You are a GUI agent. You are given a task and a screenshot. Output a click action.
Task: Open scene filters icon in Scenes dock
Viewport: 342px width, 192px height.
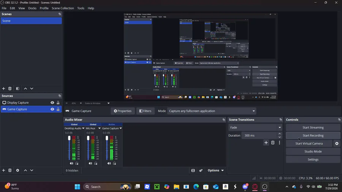tap(17, 88)
